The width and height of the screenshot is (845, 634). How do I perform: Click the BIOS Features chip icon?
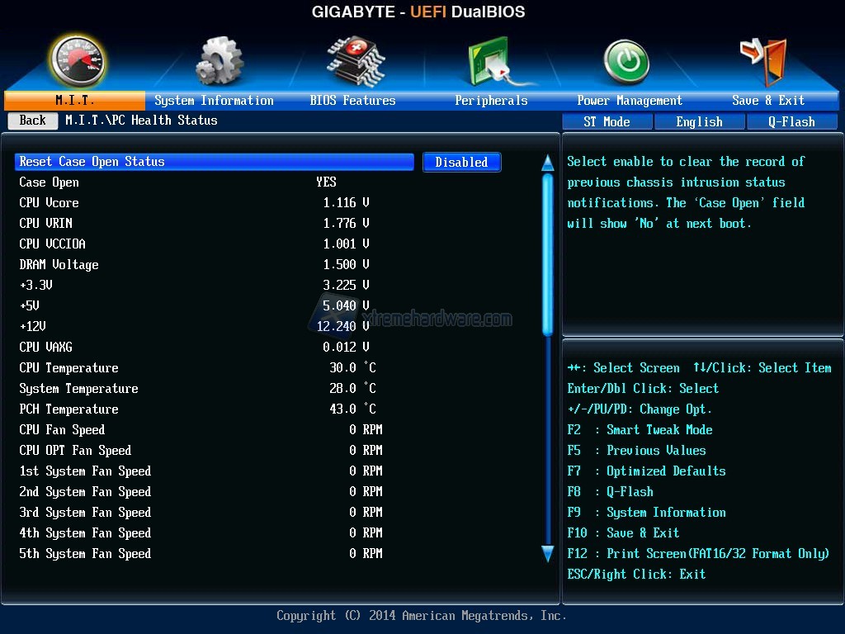pos(355,60)
